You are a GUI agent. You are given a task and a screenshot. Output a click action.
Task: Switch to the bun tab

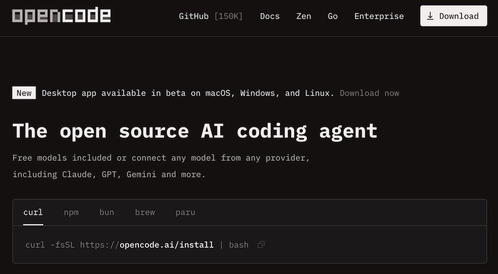tap(107, 212)
